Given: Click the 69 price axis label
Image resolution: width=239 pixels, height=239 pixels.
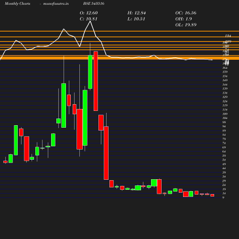Looking at the screenshot, I should 224,147.
